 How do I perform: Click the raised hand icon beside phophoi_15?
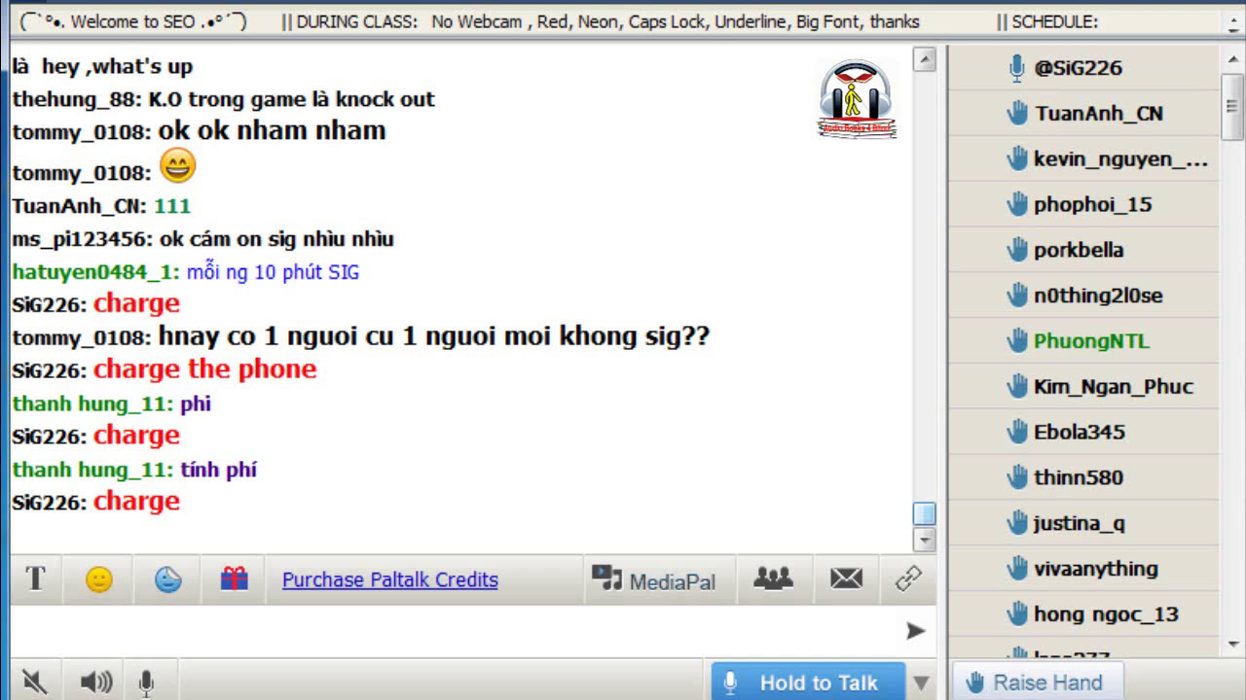[x=1017, y=204]
